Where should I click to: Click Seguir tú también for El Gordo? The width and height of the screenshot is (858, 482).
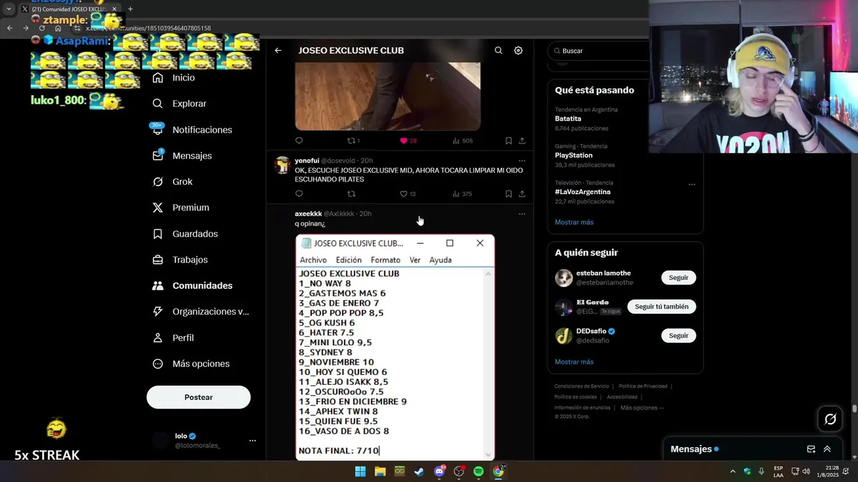[662, 307]
